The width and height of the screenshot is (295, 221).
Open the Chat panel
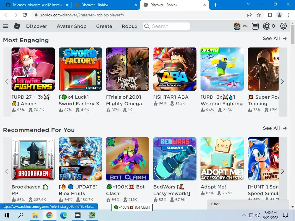[x=247, y=204]
